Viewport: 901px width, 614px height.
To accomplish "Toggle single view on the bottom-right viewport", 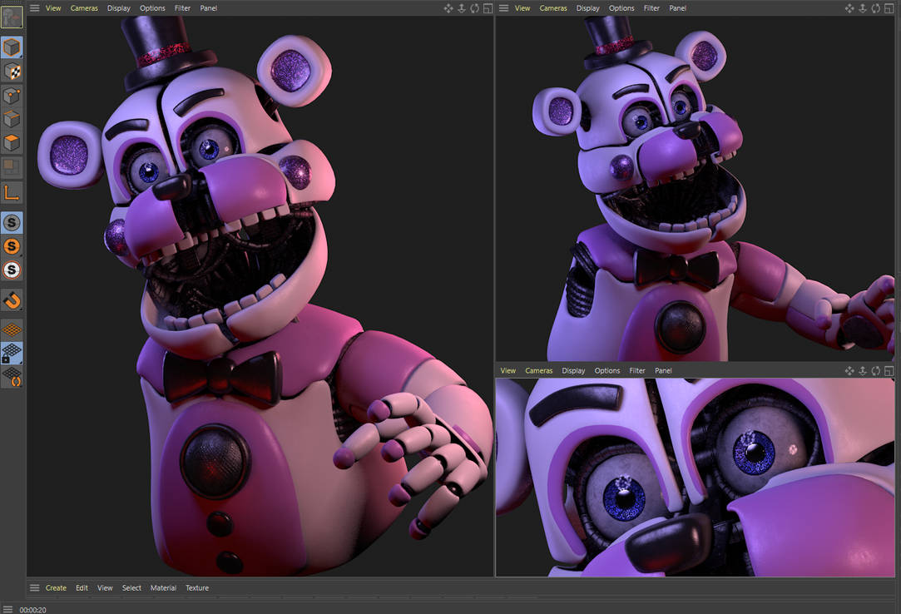I will pyautogui.click(x=889, y=370).
